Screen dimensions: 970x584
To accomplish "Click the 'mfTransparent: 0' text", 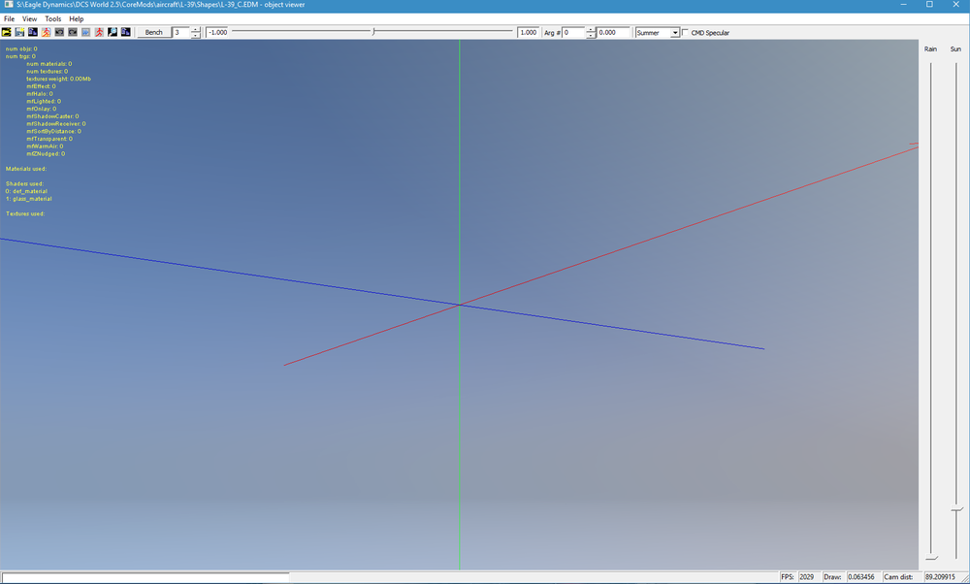I will point(49,139).
